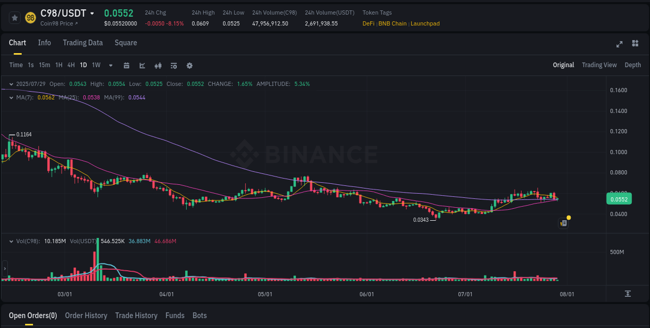Select the date range calendar icon

(x=126, y=65)
